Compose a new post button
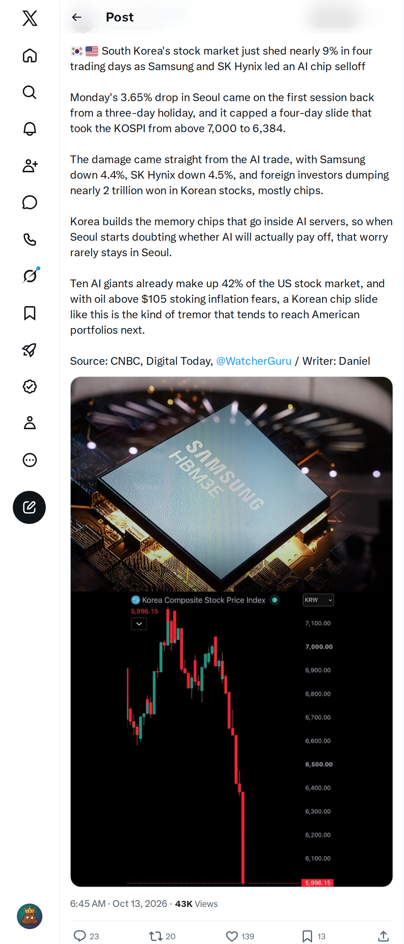 point(29,507)
